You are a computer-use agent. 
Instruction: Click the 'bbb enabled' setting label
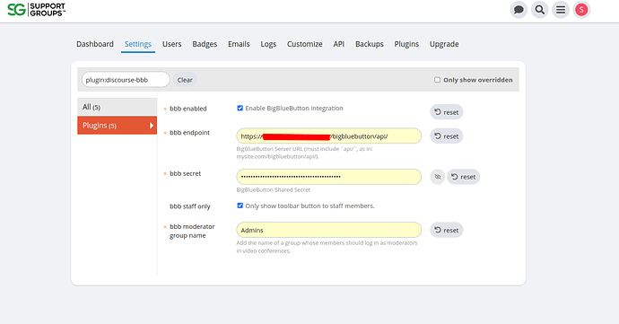[x=187, y=109]
